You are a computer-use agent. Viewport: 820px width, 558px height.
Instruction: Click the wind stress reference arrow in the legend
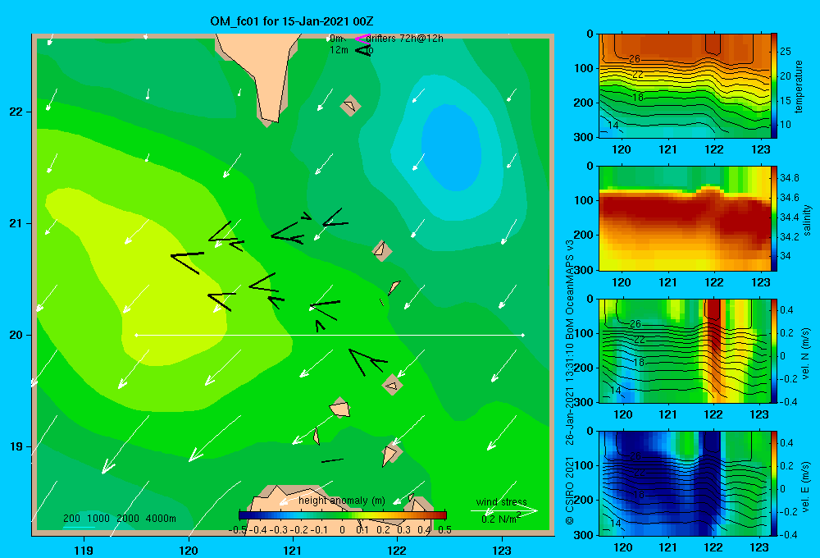click(x=503, y=510)
